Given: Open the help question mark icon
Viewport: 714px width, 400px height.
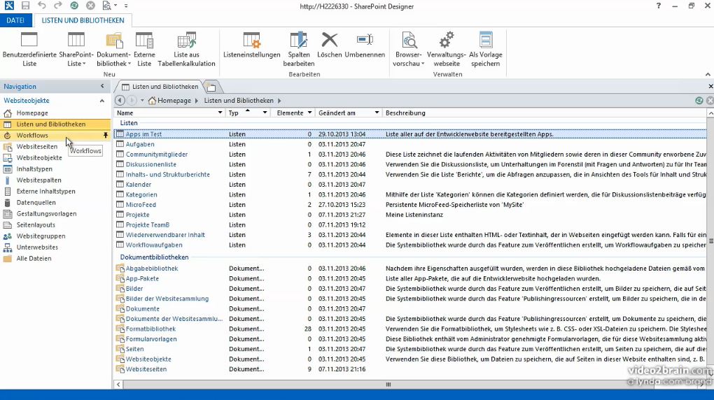Looking at the screenshot, I should point(659,6).
